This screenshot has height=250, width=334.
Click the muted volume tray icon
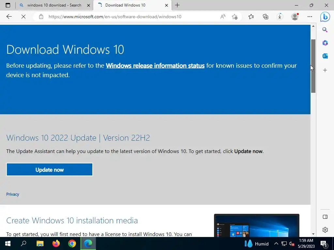[x=292, y=243]
